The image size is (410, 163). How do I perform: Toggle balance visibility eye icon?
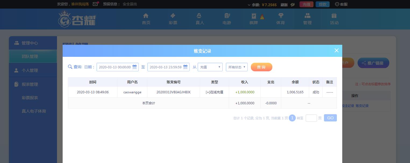pos(293,5)
